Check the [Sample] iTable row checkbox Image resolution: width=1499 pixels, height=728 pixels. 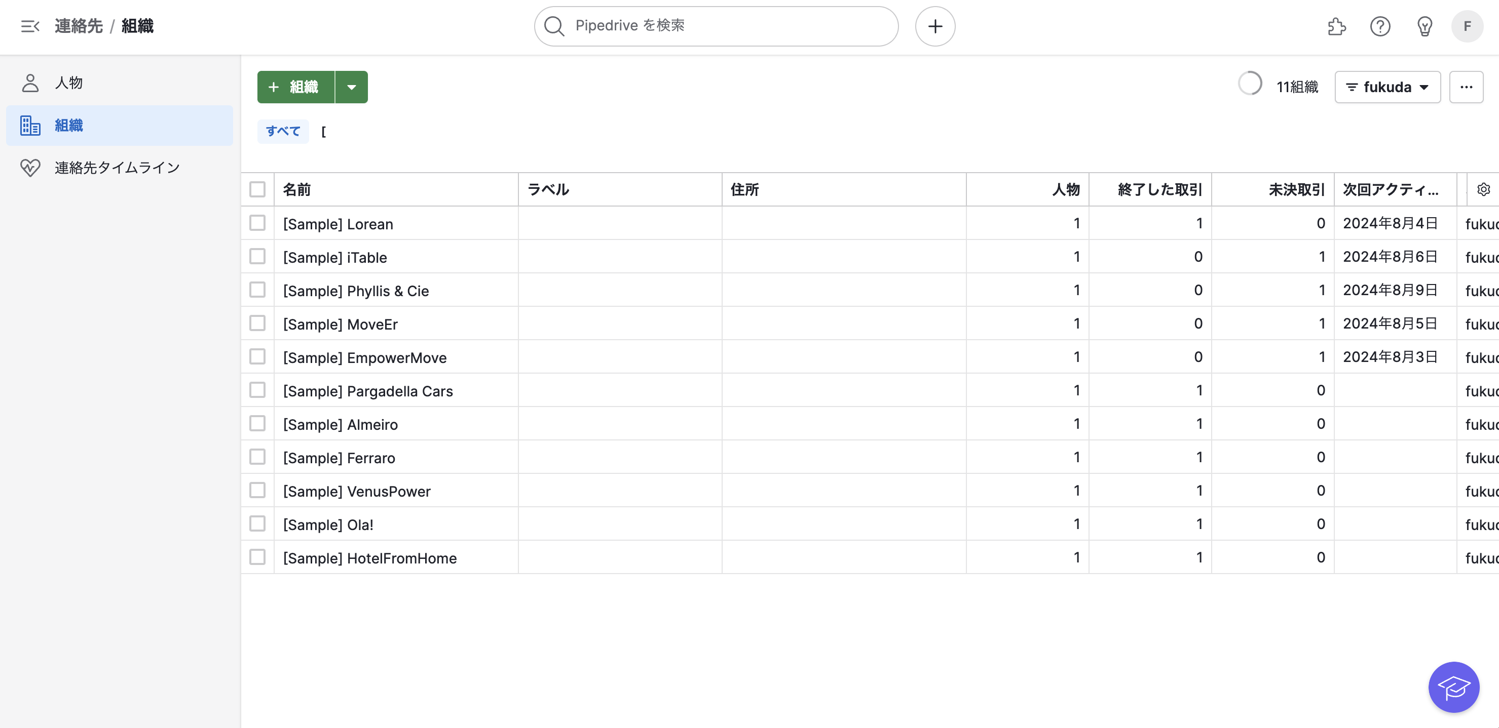257,257
